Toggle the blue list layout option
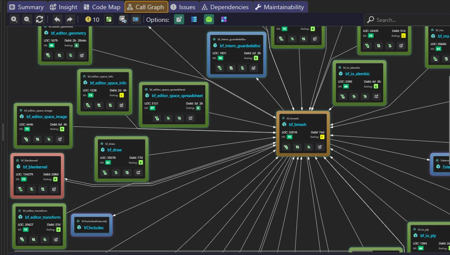The image size is (450, 255). (x=194, y=19)
